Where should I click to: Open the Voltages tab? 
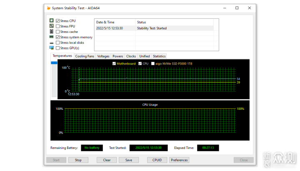pos(103,56)
